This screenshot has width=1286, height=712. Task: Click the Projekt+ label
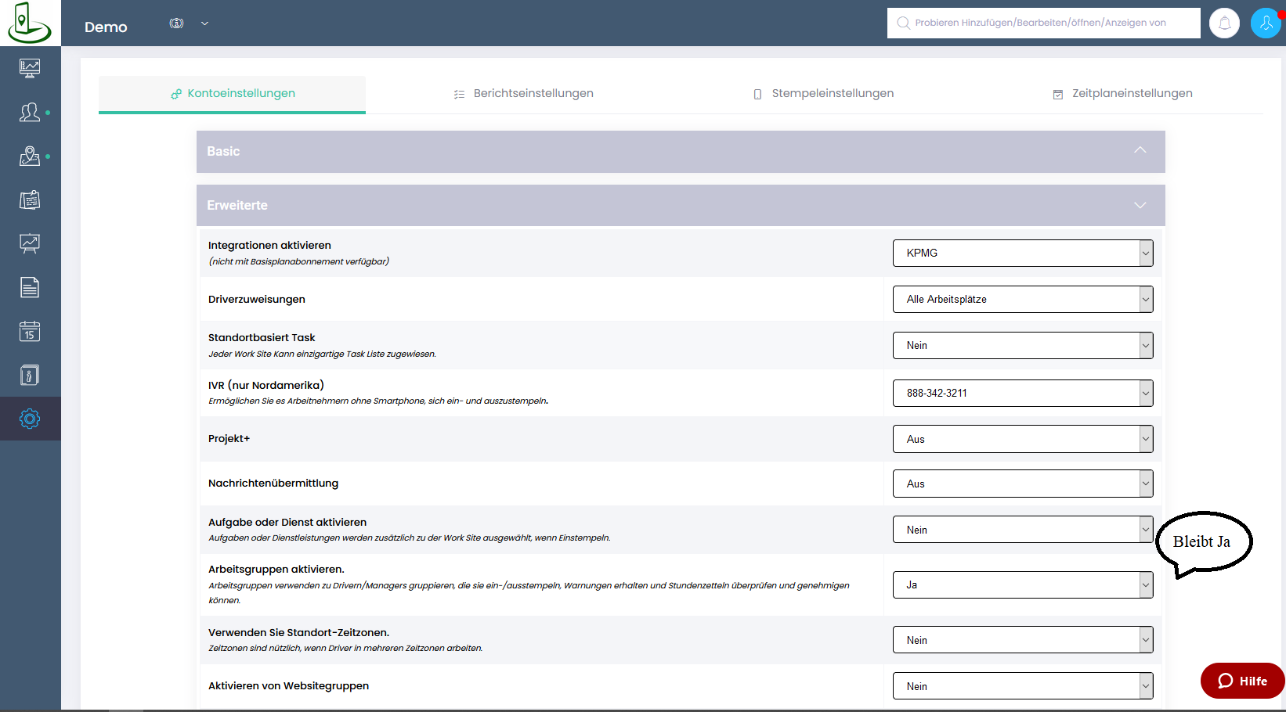(229, 439)
